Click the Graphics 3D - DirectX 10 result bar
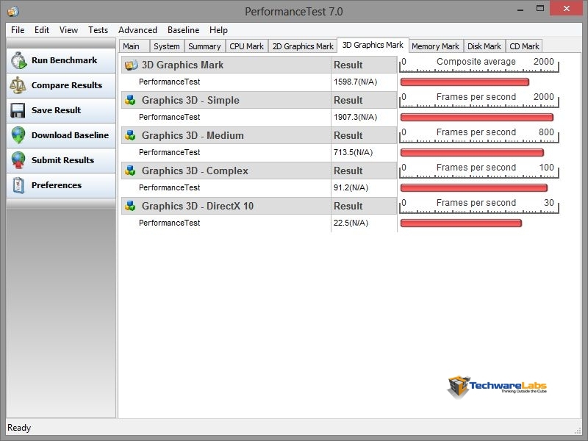This screenshot has width=588, height=441. tap(462, 223)
